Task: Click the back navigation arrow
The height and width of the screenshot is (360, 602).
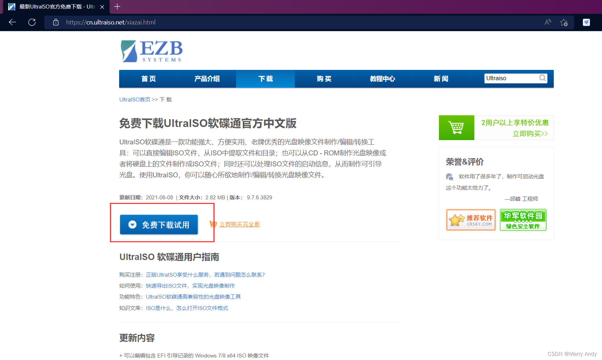Action: click(12, 22)
